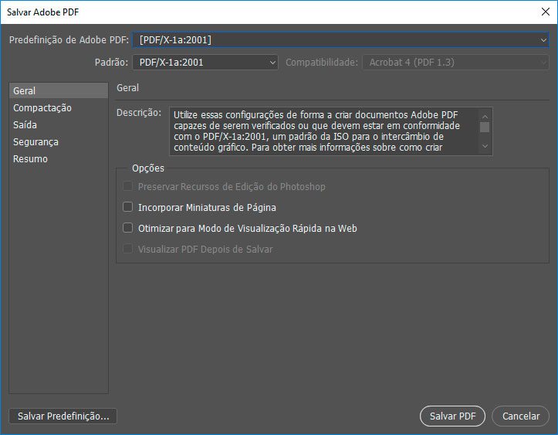Image resolution: width=558 pixels, height=435 pixels.
Task: Tick Visualizar PDF Depois de Salvar
Action: tap(128, 250)
